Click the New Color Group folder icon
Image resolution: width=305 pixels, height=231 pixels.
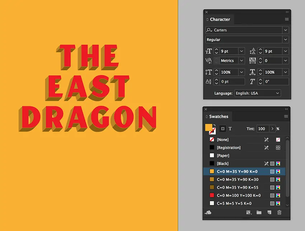point(259,212)
